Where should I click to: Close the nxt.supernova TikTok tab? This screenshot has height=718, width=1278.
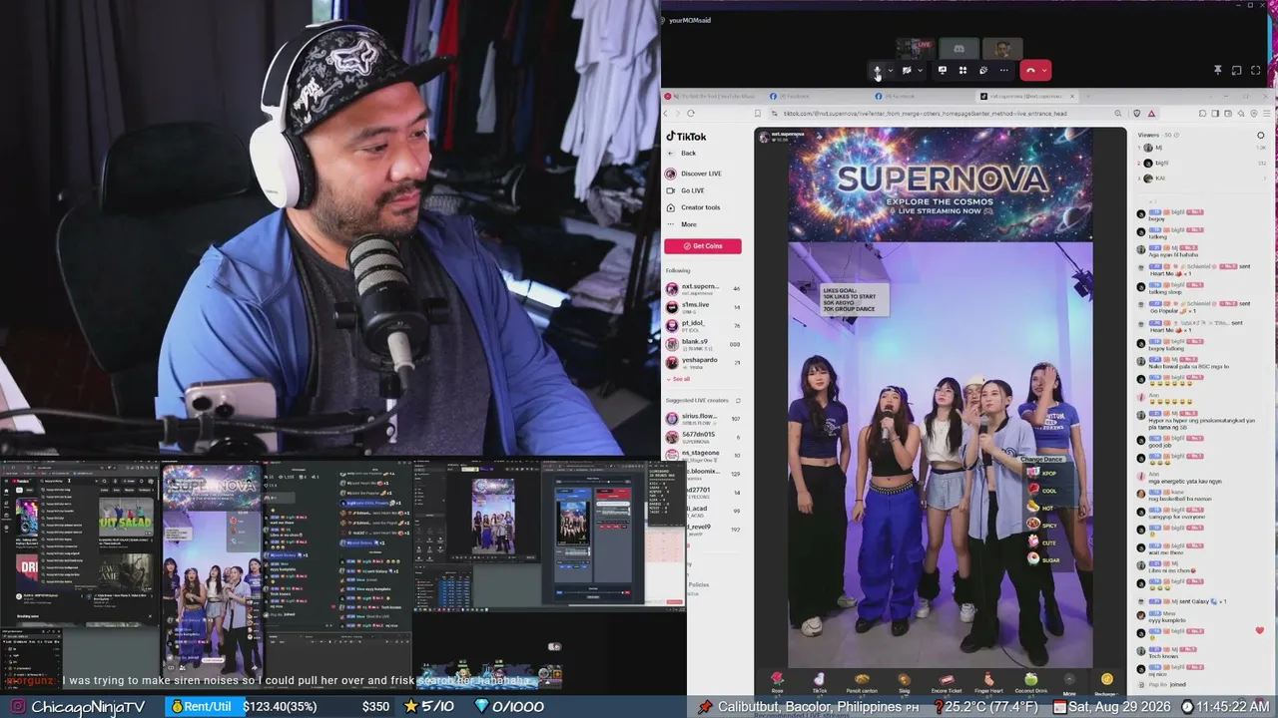pos(1072,97)
